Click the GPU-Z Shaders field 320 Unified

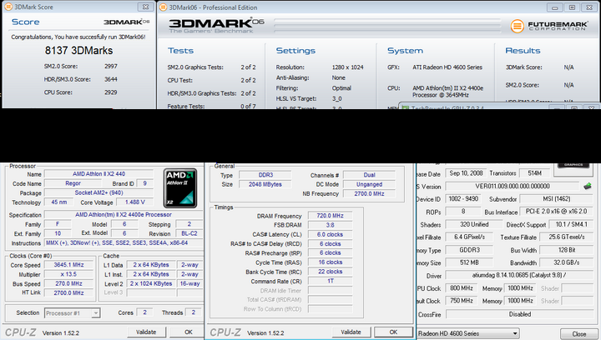(474, 224)
